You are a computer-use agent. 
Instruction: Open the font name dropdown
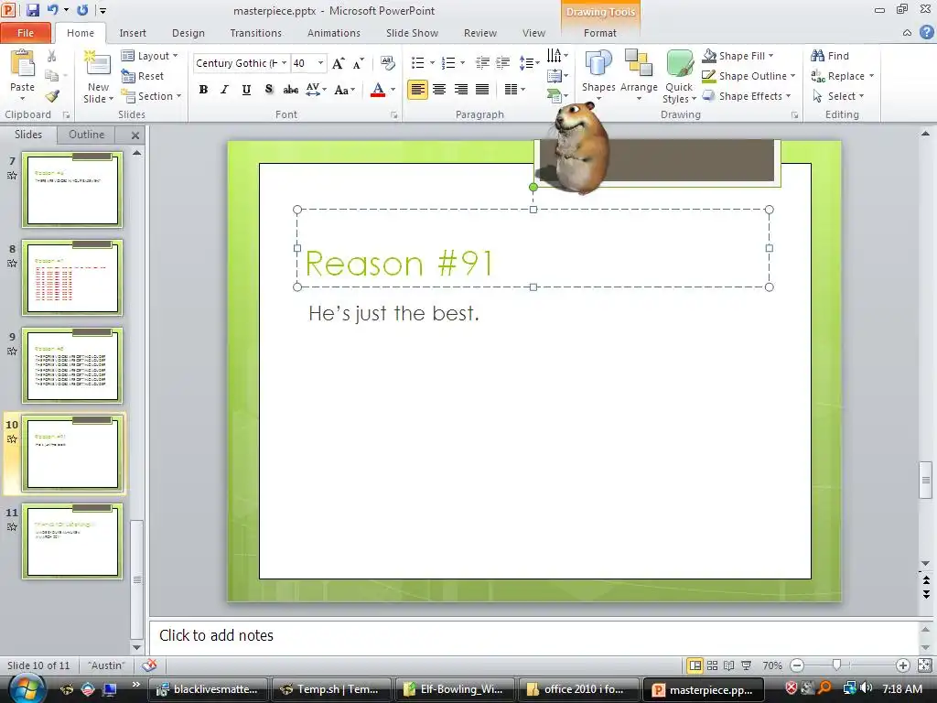click(285, 63)
